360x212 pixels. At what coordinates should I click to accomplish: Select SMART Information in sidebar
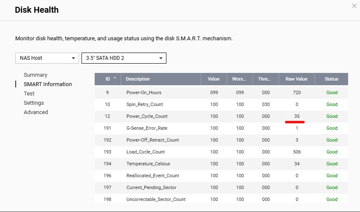[48, 84]
